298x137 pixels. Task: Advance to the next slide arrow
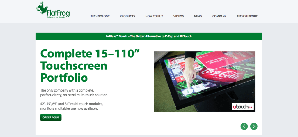click(254, 126)
